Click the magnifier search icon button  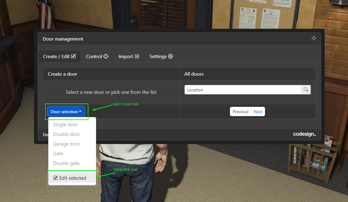[306, 90]
